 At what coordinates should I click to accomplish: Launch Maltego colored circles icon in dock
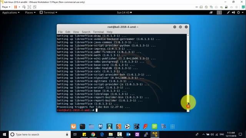pyautogui.click(x=127, y=127)
